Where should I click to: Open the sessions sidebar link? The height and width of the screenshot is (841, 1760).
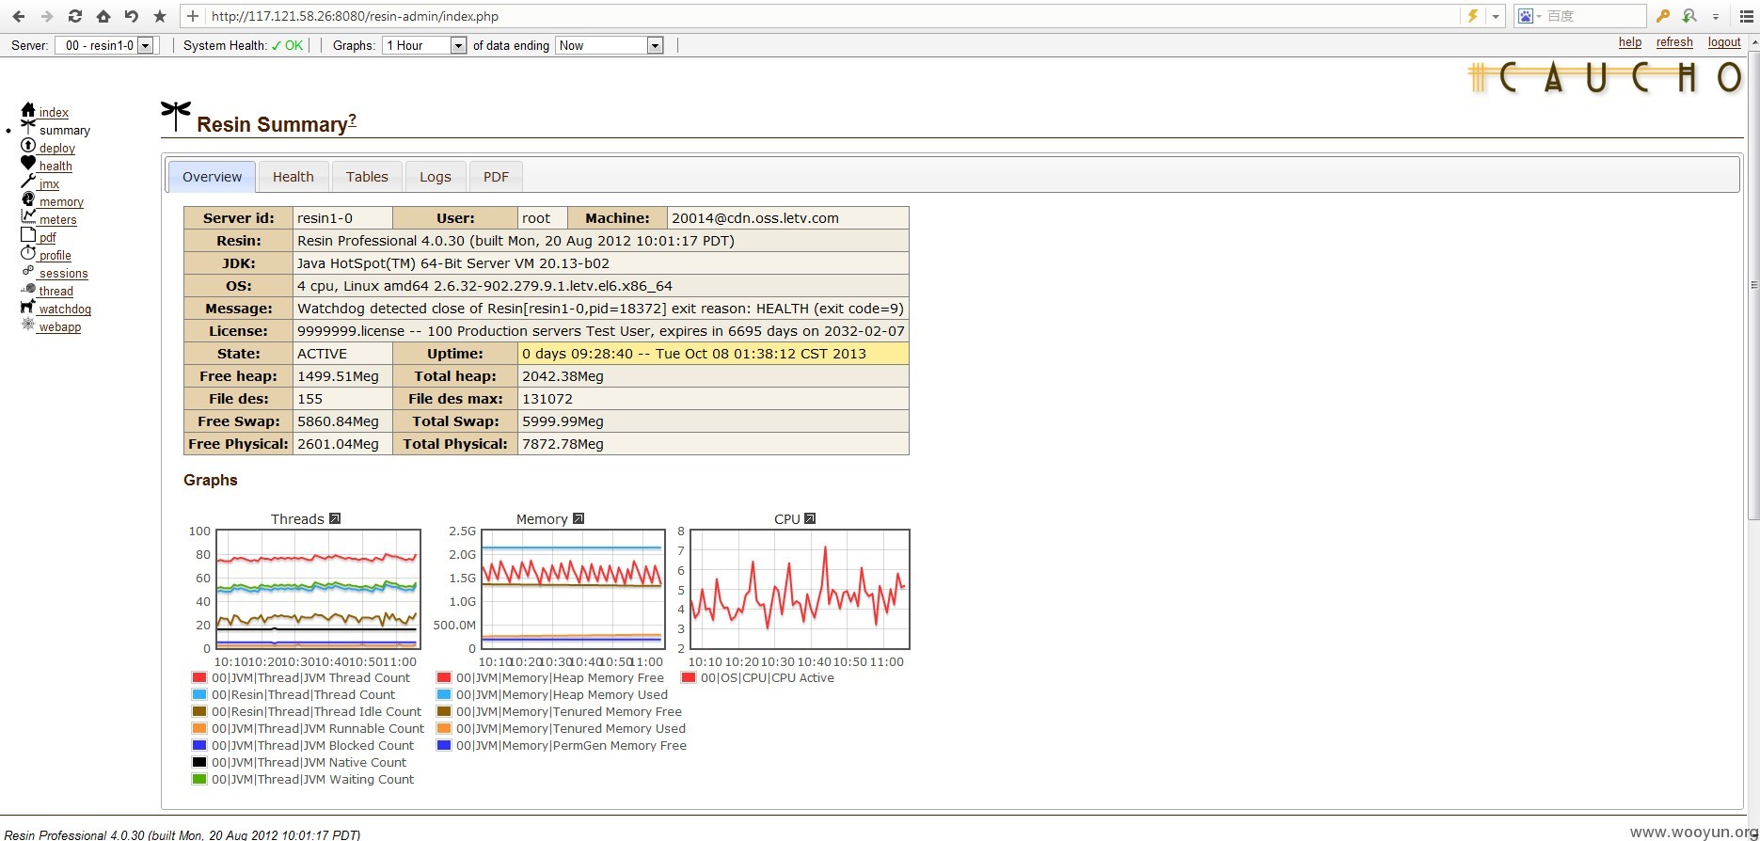(x=64, y=274)
